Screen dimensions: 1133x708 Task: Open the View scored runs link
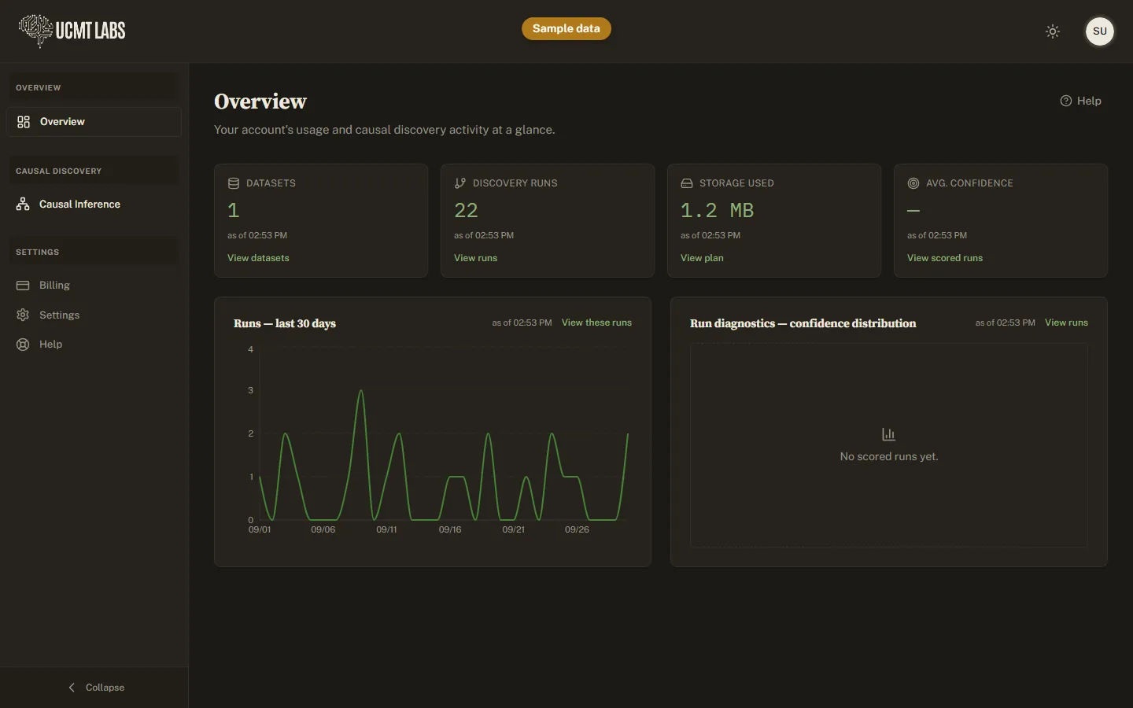coord(945,258)
